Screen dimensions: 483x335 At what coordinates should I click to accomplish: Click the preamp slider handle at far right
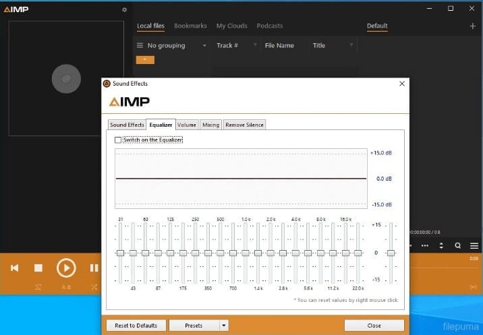pyautogui.click(x=391, y=253)
